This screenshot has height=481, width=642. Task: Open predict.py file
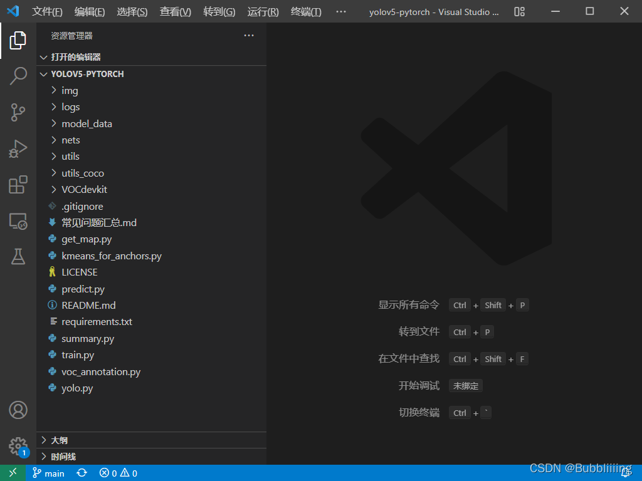(152, 289)
